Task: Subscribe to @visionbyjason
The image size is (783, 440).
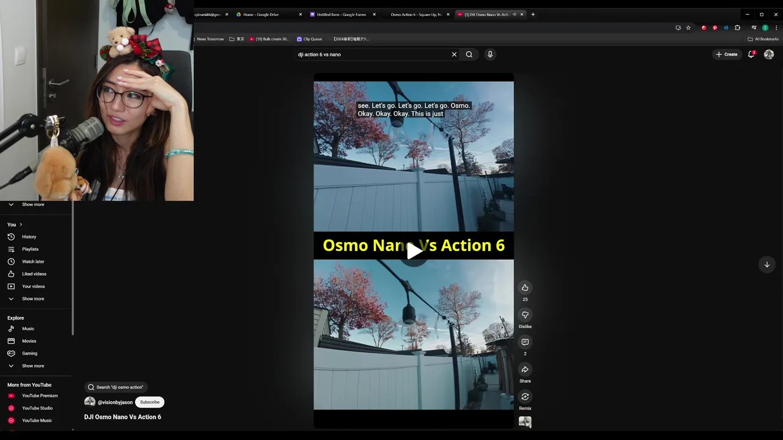Action: point(150,402)
